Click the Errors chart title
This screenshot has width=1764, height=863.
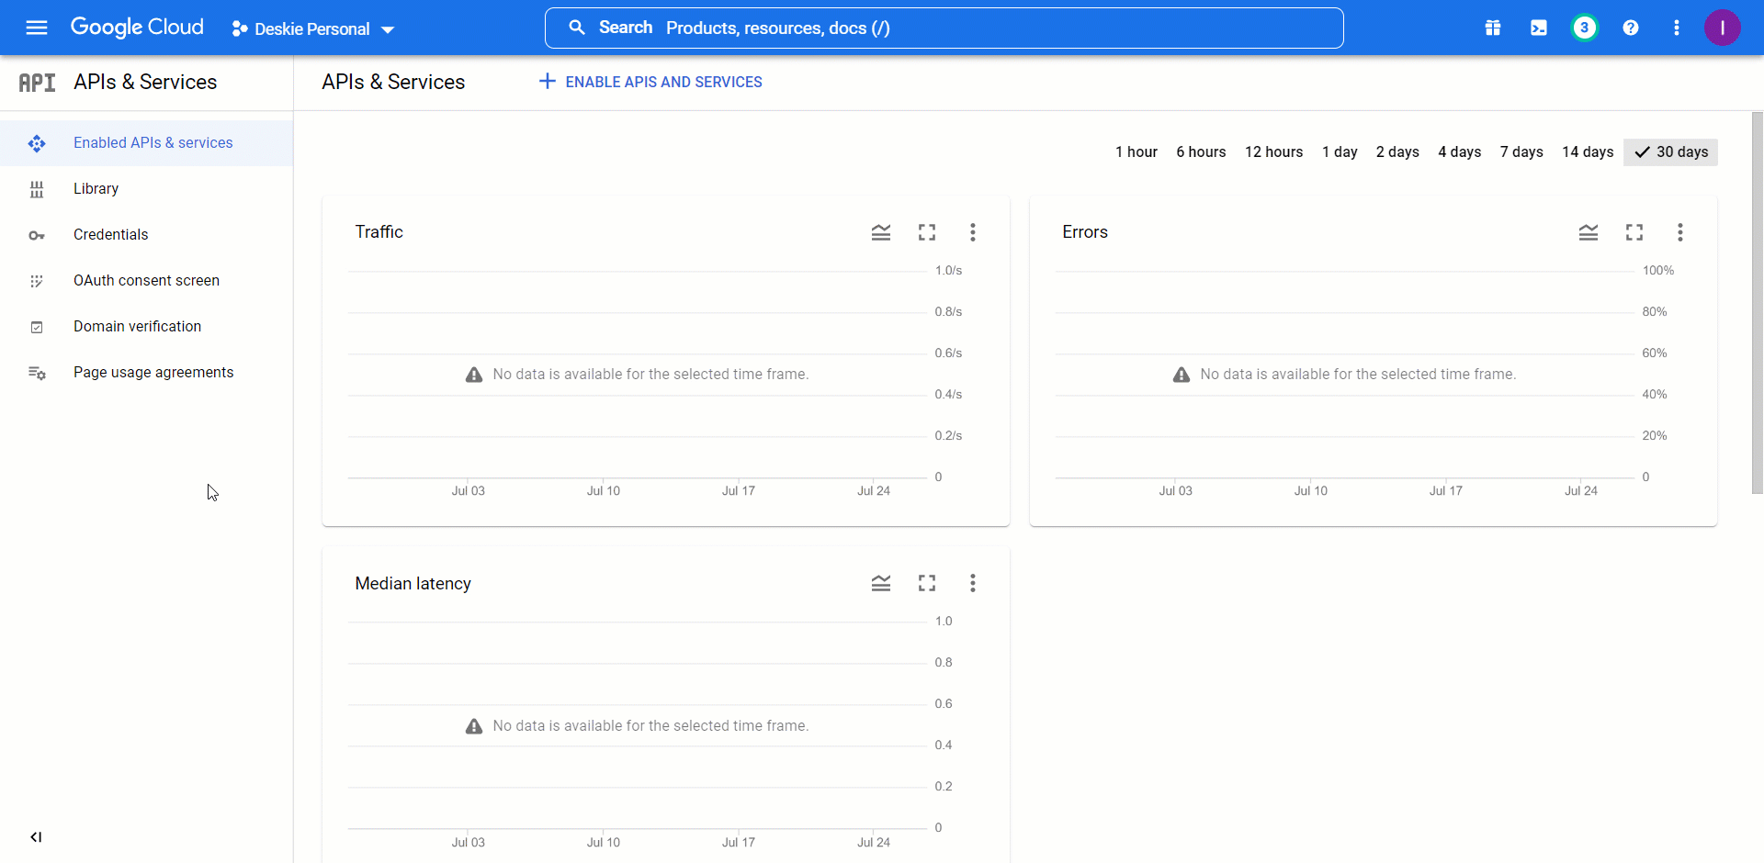click(1085, 232)
